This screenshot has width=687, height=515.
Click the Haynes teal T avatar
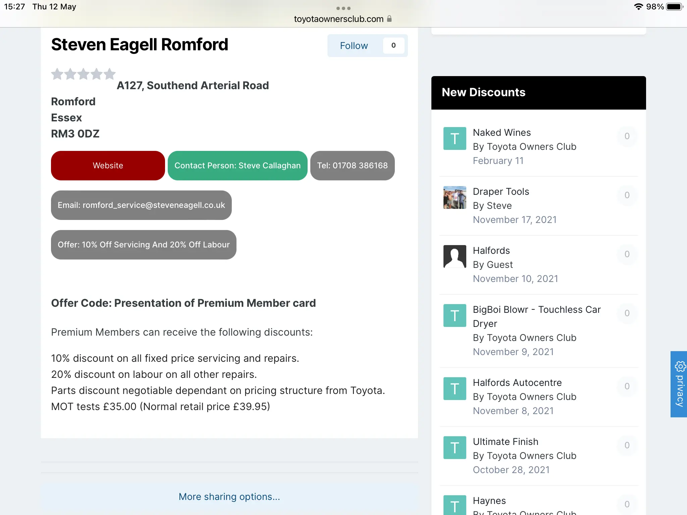click(x=455, y=505)
